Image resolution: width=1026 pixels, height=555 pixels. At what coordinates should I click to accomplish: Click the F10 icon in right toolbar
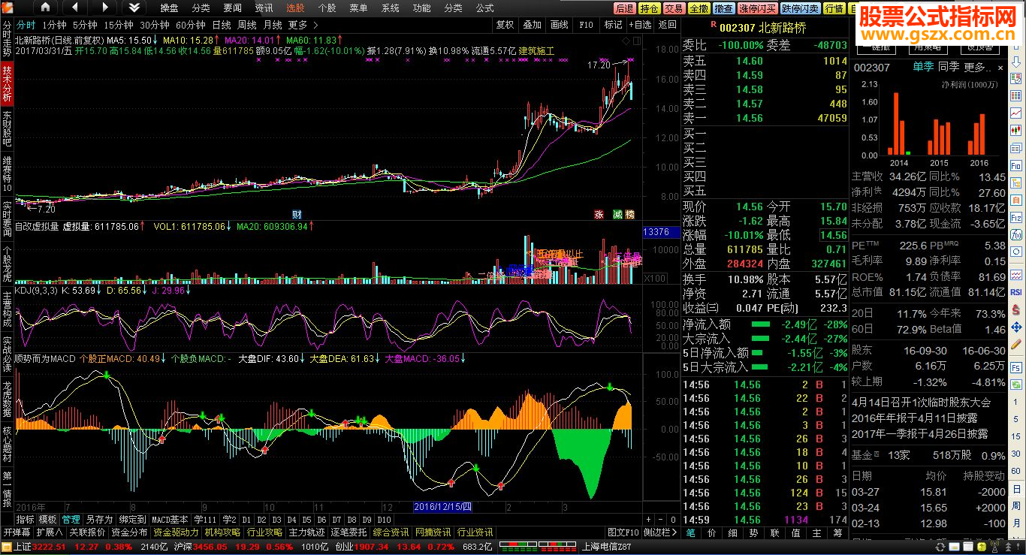tap(1016, 166)
